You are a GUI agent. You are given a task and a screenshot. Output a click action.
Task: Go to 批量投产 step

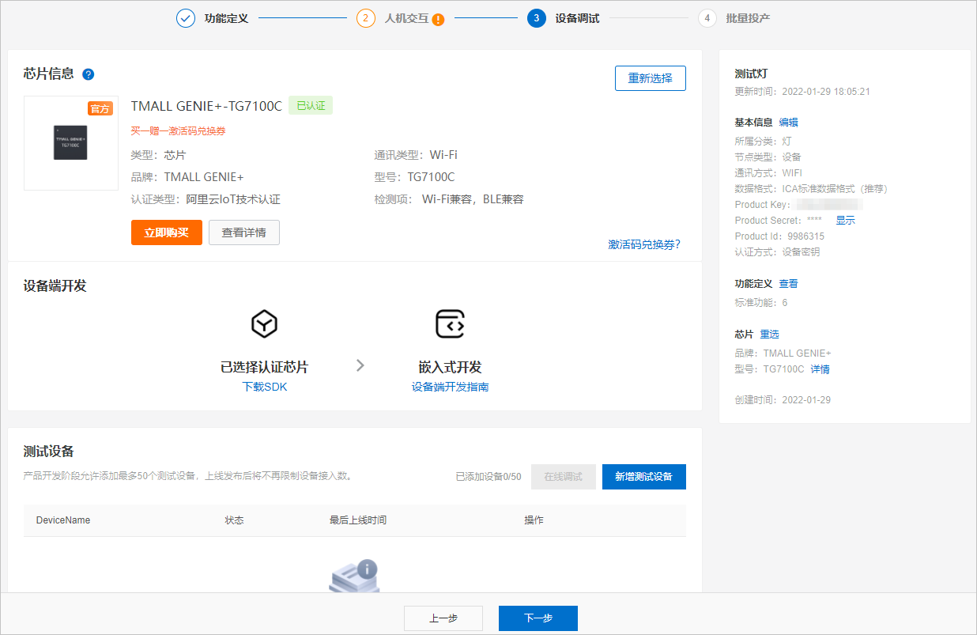748,18
